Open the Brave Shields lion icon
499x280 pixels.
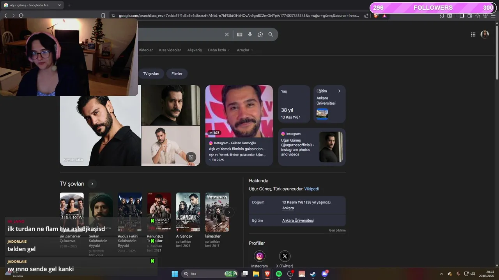pyautogui.click(x=376, y=16)
